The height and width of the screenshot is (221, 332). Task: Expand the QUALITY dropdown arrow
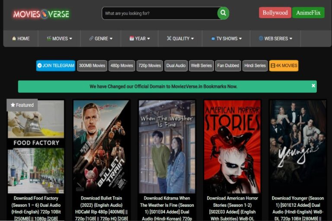click(x=192, y=39)
